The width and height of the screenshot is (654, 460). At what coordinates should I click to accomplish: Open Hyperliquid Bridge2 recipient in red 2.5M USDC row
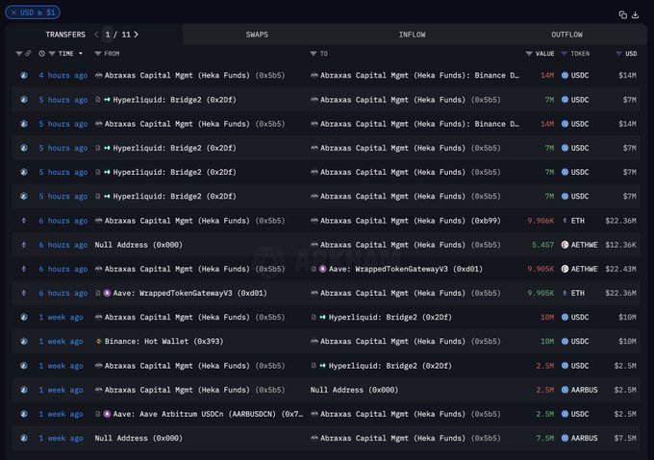(390, 366)
